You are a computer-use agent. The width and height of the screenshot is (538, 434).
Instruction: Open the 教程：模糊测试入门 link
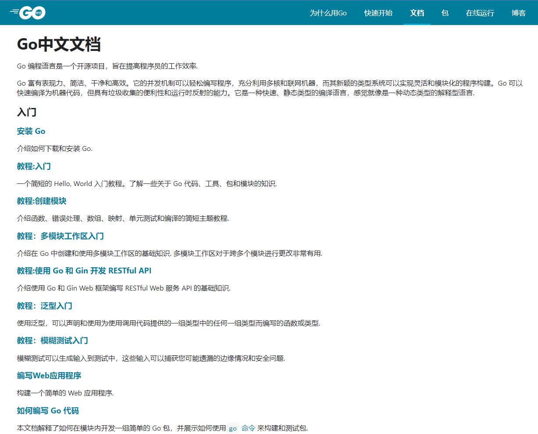pyautogui.click(x=53, y=341)
